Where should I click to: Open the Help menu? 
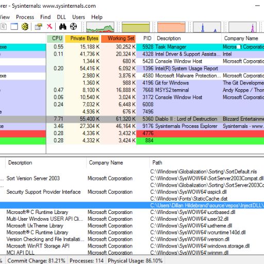[97, 17]
